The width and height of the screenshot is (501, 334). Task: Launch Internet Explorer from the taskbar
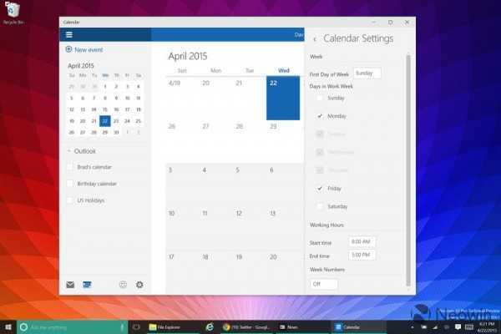pyautogui.click(x=210, y=327)
